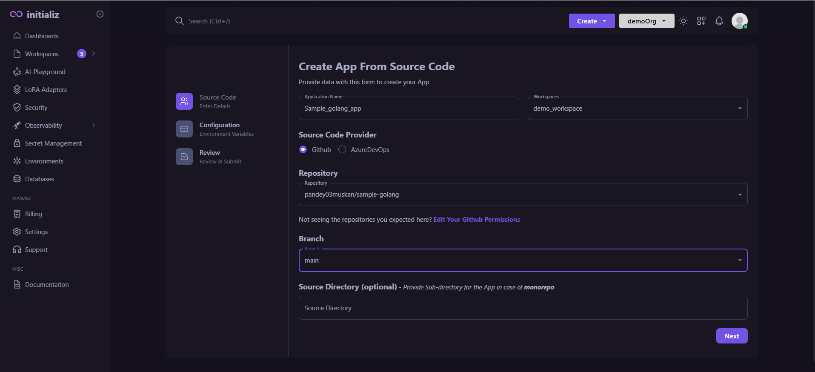Click the Documentation page icon
Viewport: 815px width, 372px height.
point(17,284)
